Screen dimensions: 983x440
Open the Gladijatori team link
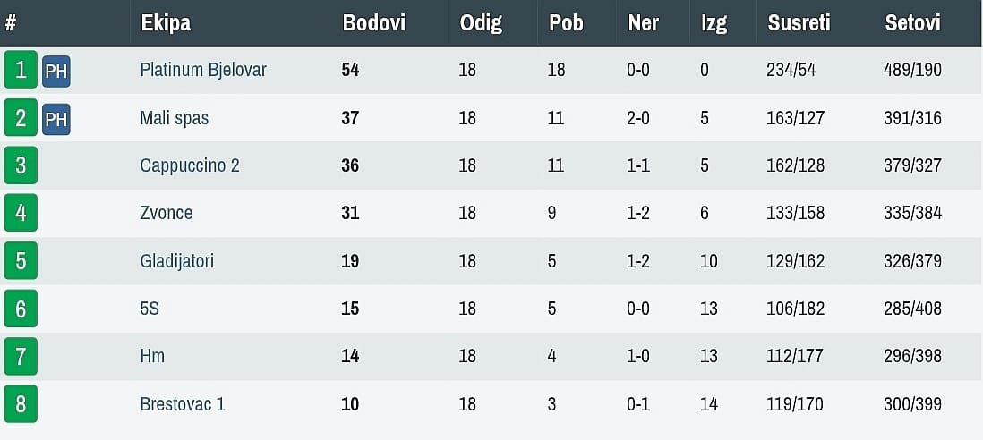click(x=177, y=261)
